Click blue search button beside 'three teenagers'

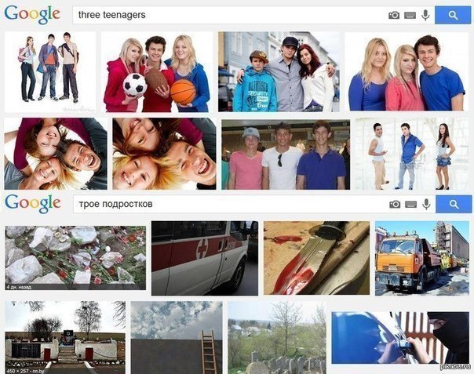[453, 15]
